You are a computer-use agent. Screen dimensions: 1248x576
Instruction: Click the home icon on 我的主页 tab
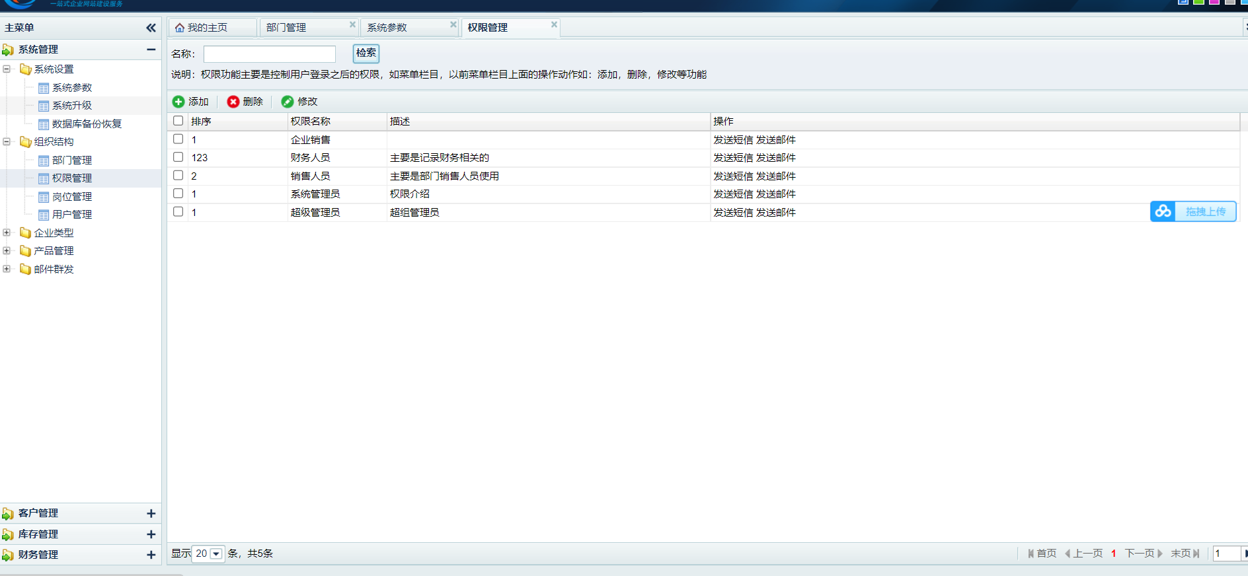(180, 28)
